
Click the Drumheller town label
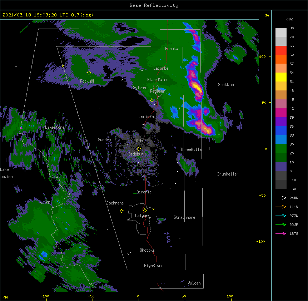[x=228, y=174]
